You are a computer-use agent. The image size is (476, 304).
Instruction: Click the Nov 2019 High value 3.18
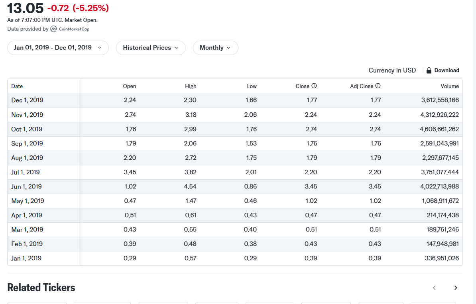click(x=191, y=115)
